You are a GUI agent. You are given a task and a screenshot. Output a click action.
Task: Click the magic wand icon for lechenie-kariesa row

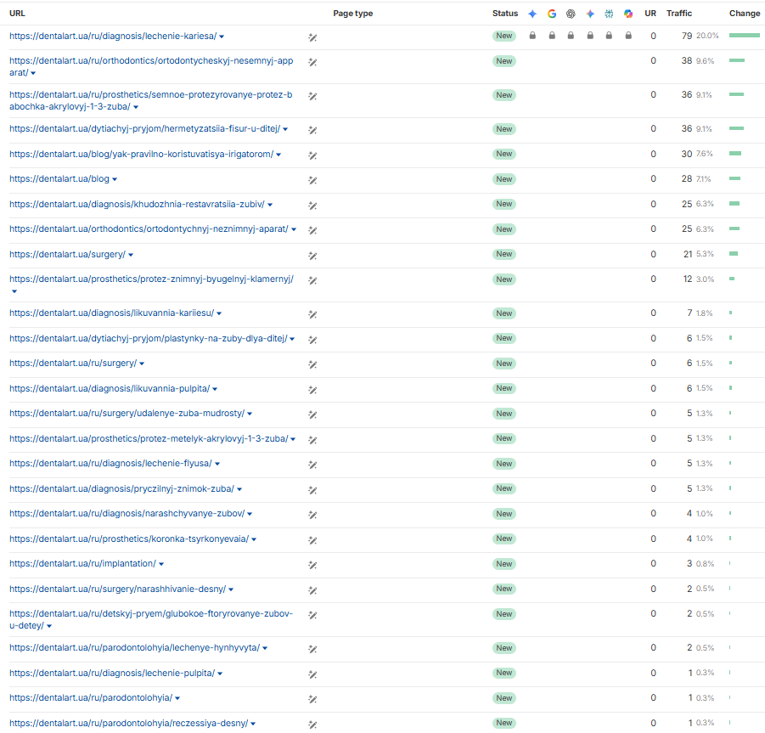[312, 37]
